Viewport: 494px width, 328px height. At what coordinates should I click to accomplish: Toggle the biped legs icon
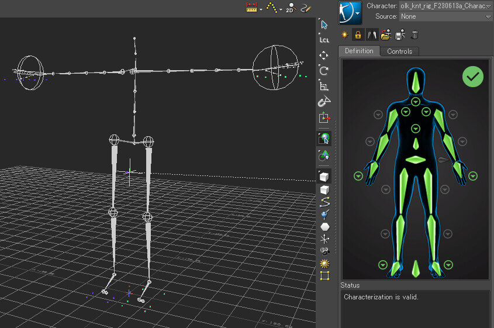[372, 34]
